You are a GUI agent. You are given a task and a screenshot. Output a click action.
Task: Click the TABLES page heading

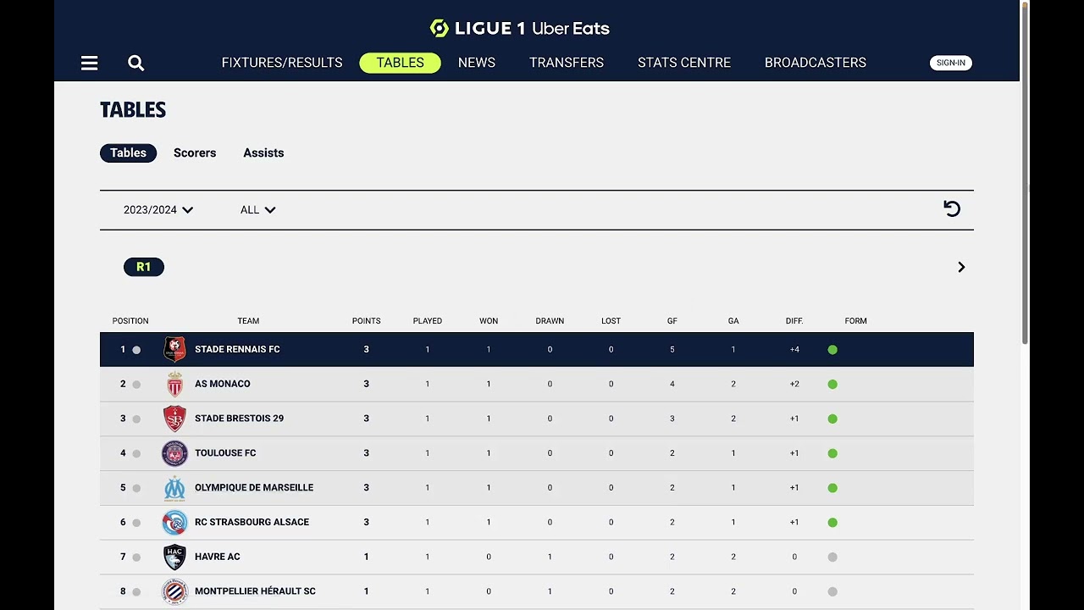point(133,109)
